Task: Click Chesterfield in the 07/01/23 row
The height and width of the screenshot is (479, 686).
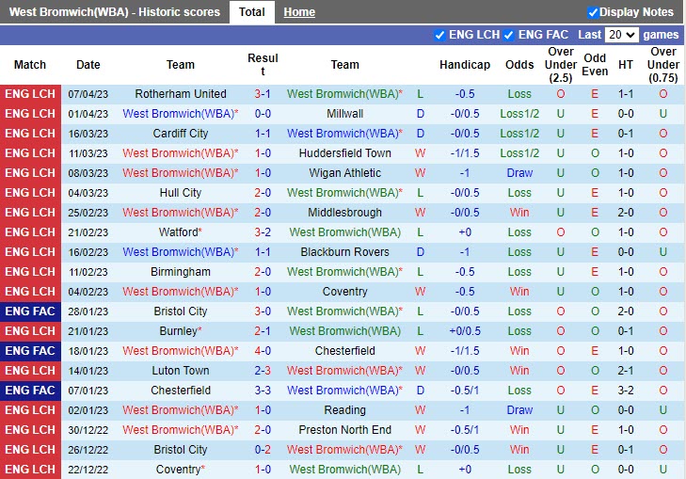Action: 181,391
